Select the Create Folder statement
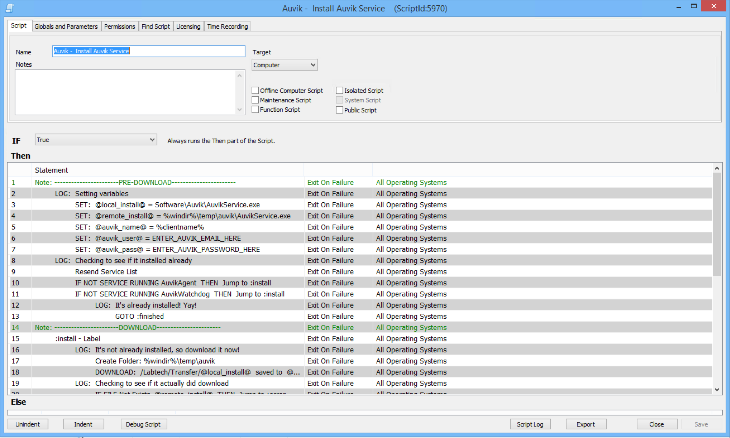 pos(360,361)
